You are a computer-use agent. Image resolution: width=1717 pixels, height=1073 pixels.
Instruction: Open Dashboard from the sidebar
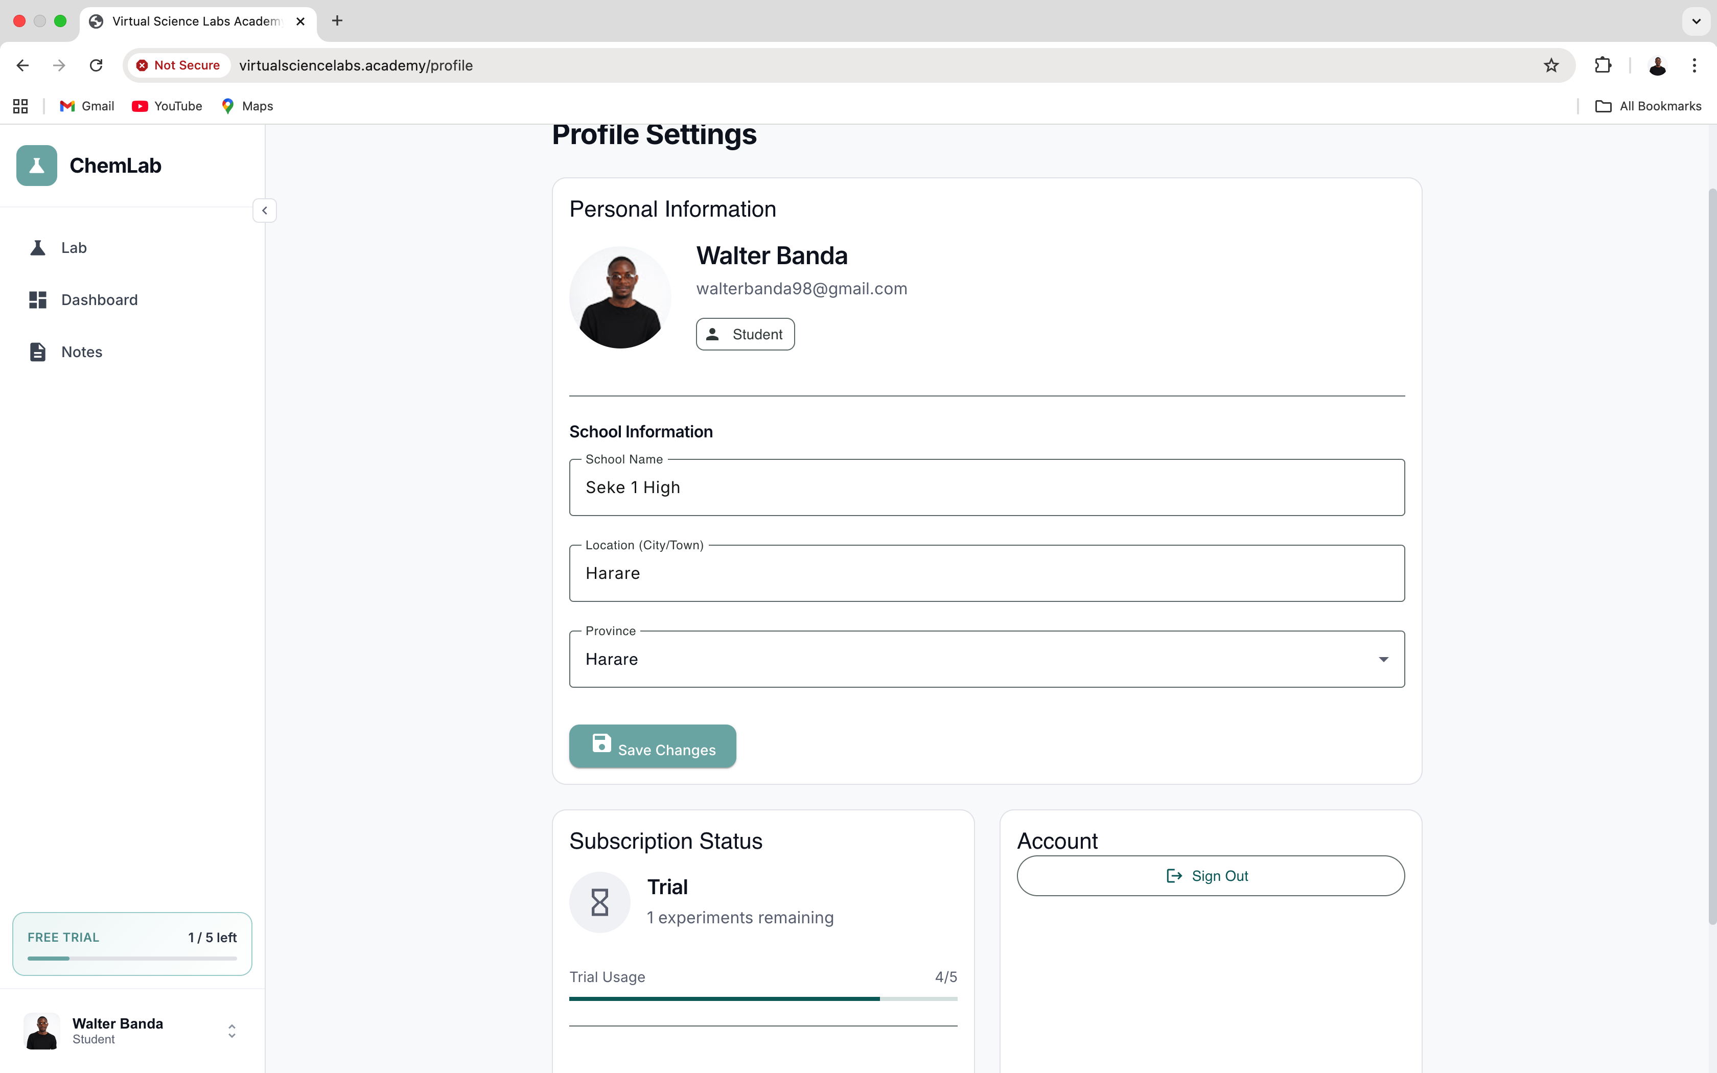99,299
